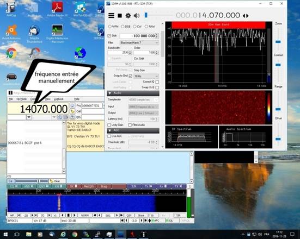
Task: Select the WFM demodulation mode
Action: click(113, 27)
